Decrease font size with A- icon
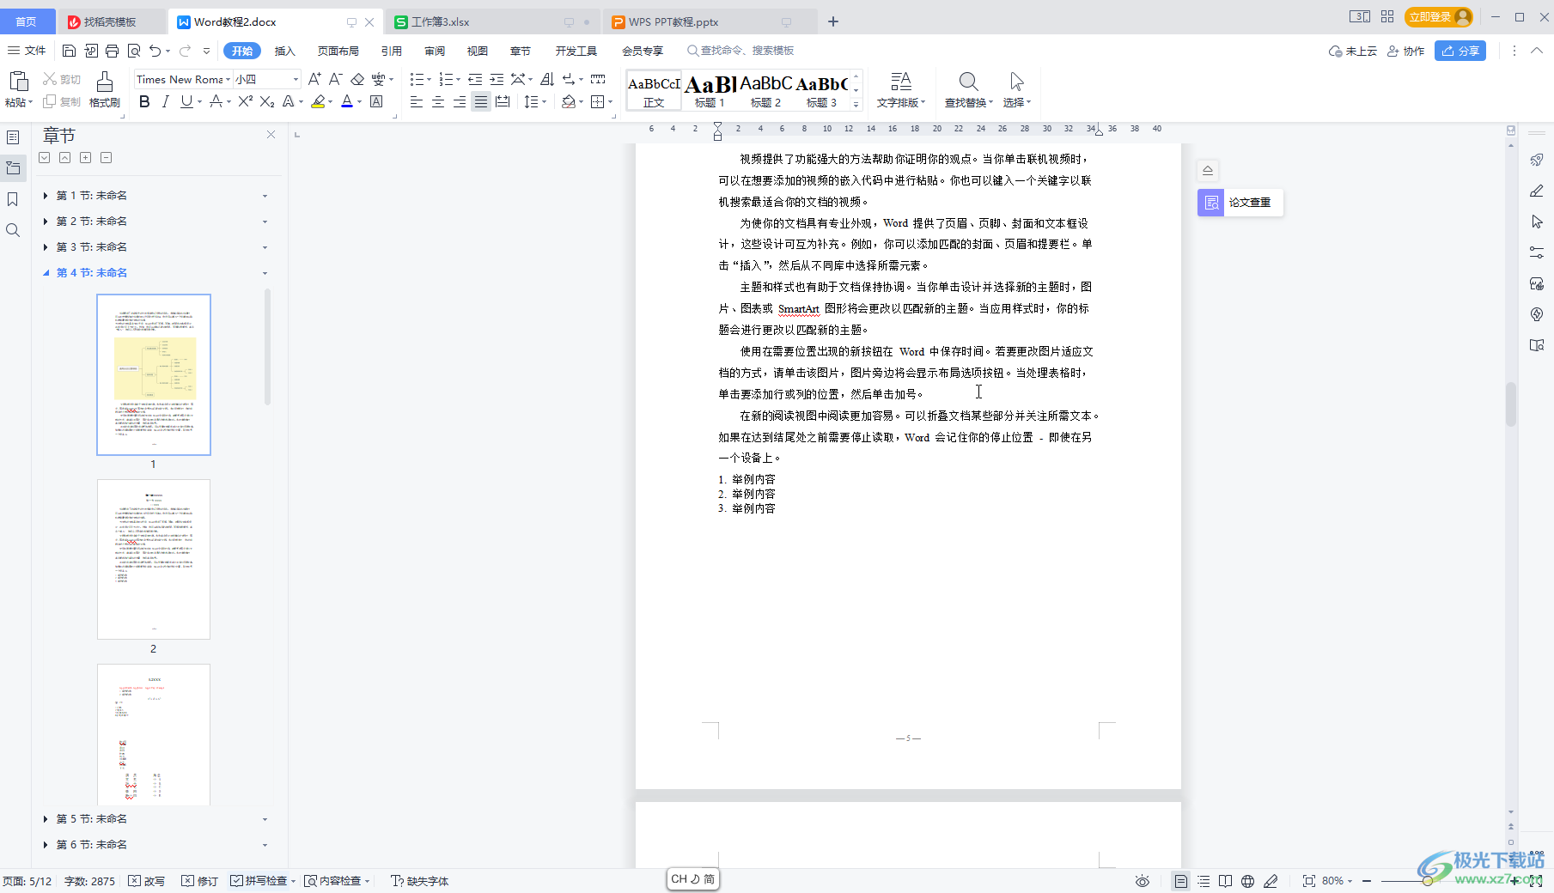 [336, 79]
